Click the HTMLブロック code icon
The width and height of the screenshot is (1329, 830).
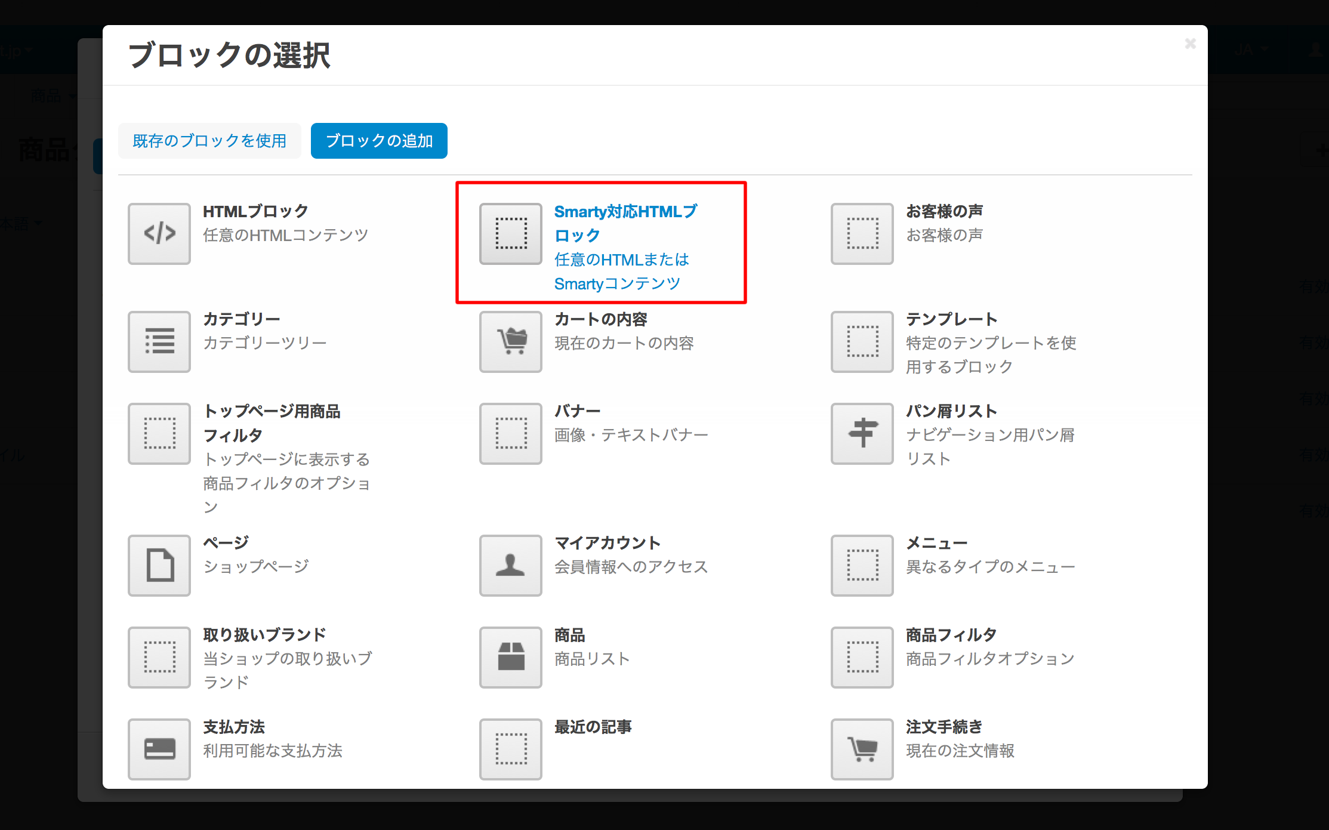point(159,233)
